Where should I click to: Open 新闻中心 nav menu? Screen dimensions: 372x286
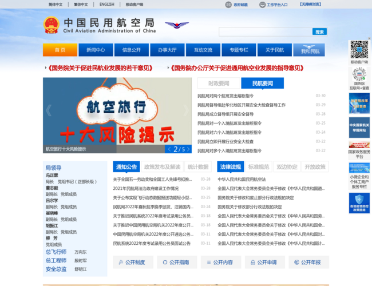click(96, 50)
